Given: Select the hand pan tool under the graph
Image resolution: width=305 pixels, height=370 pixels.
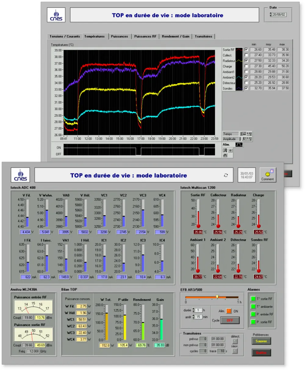Looking at the screenshot, I should click(x=225, y=155).
